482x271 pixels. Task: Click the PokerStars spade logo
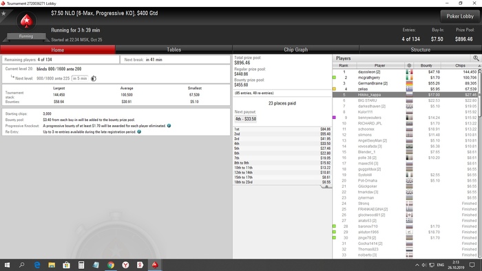tap(26, 21)
